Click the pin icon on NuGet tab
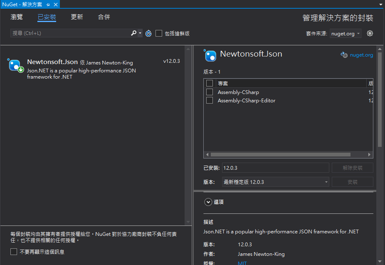Image resolution: width=385 pixels, height=265 pixels. (48, 4)
